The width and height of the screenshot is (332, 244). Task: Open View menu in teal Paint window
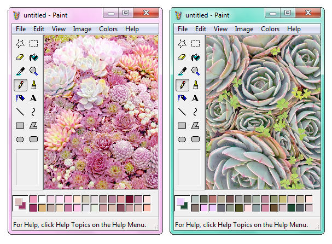pyautogui.click(x=220, y=29)
